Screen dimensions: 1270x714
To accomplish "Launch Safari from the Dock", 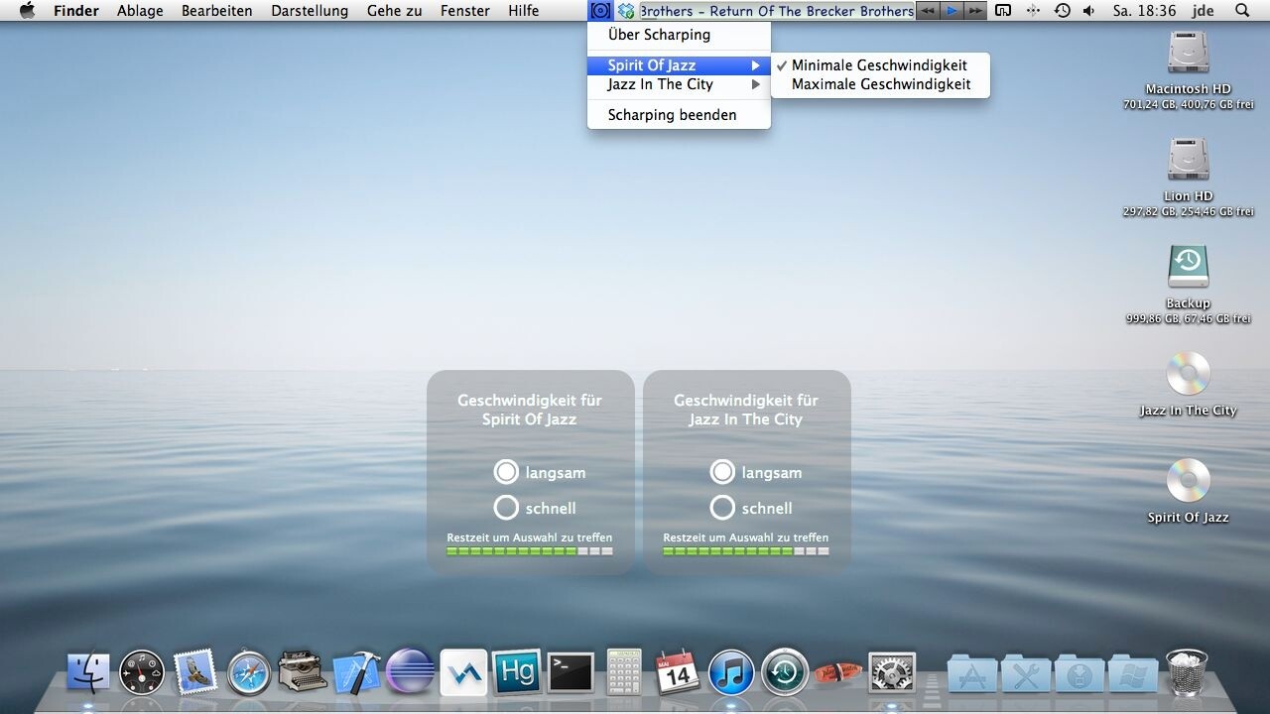I will click(249, 672).
